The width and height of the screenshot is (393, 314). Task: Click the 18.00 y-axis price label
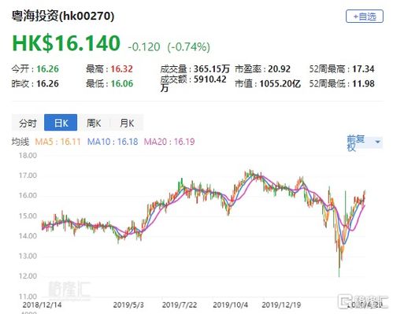click(x=28, y=155)
